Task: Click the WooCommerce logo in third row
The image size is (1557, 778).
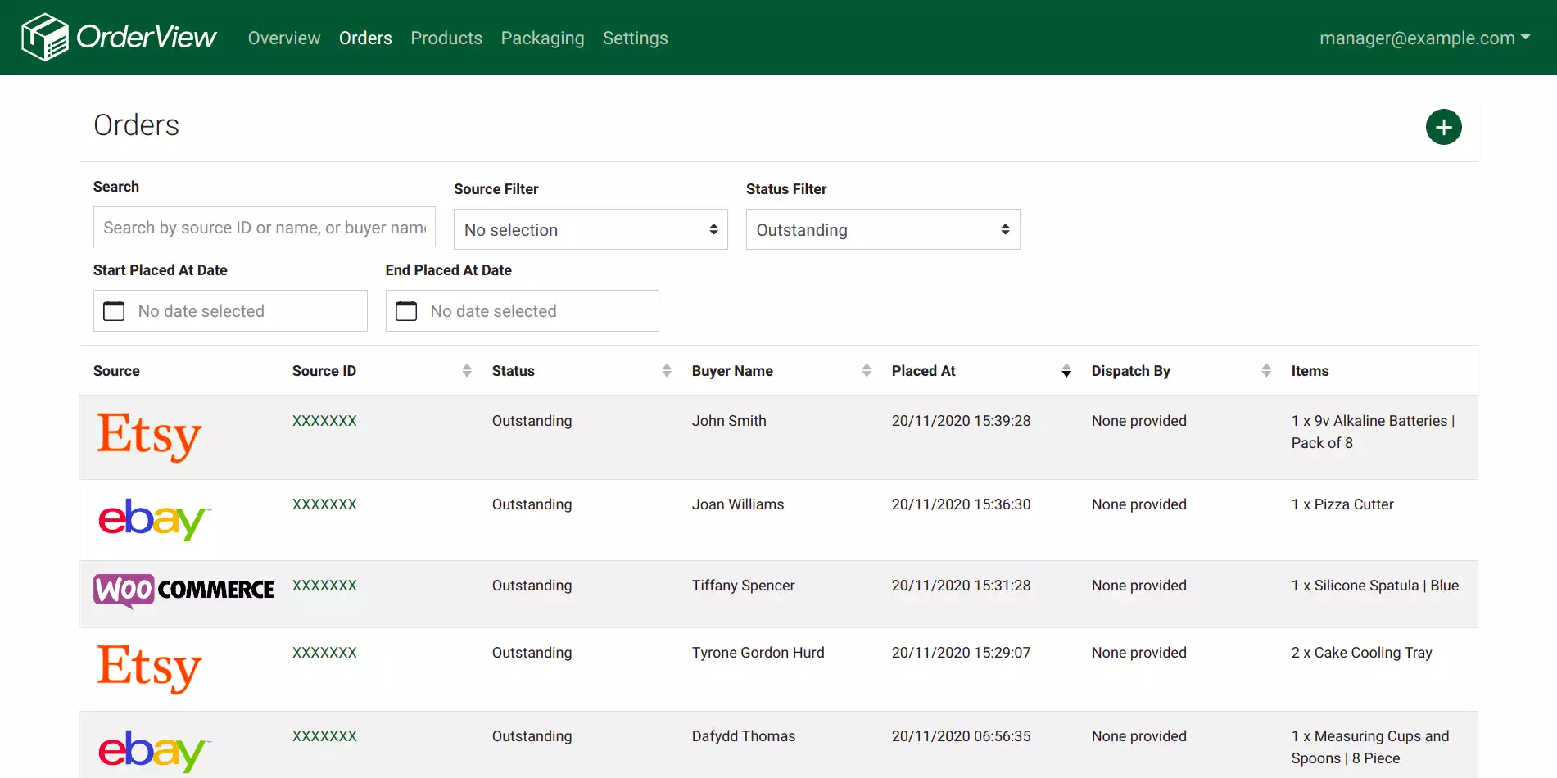Action: click(x=183, y=590)
